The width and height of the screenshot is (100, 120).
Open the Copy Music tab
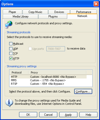[35, 12]
